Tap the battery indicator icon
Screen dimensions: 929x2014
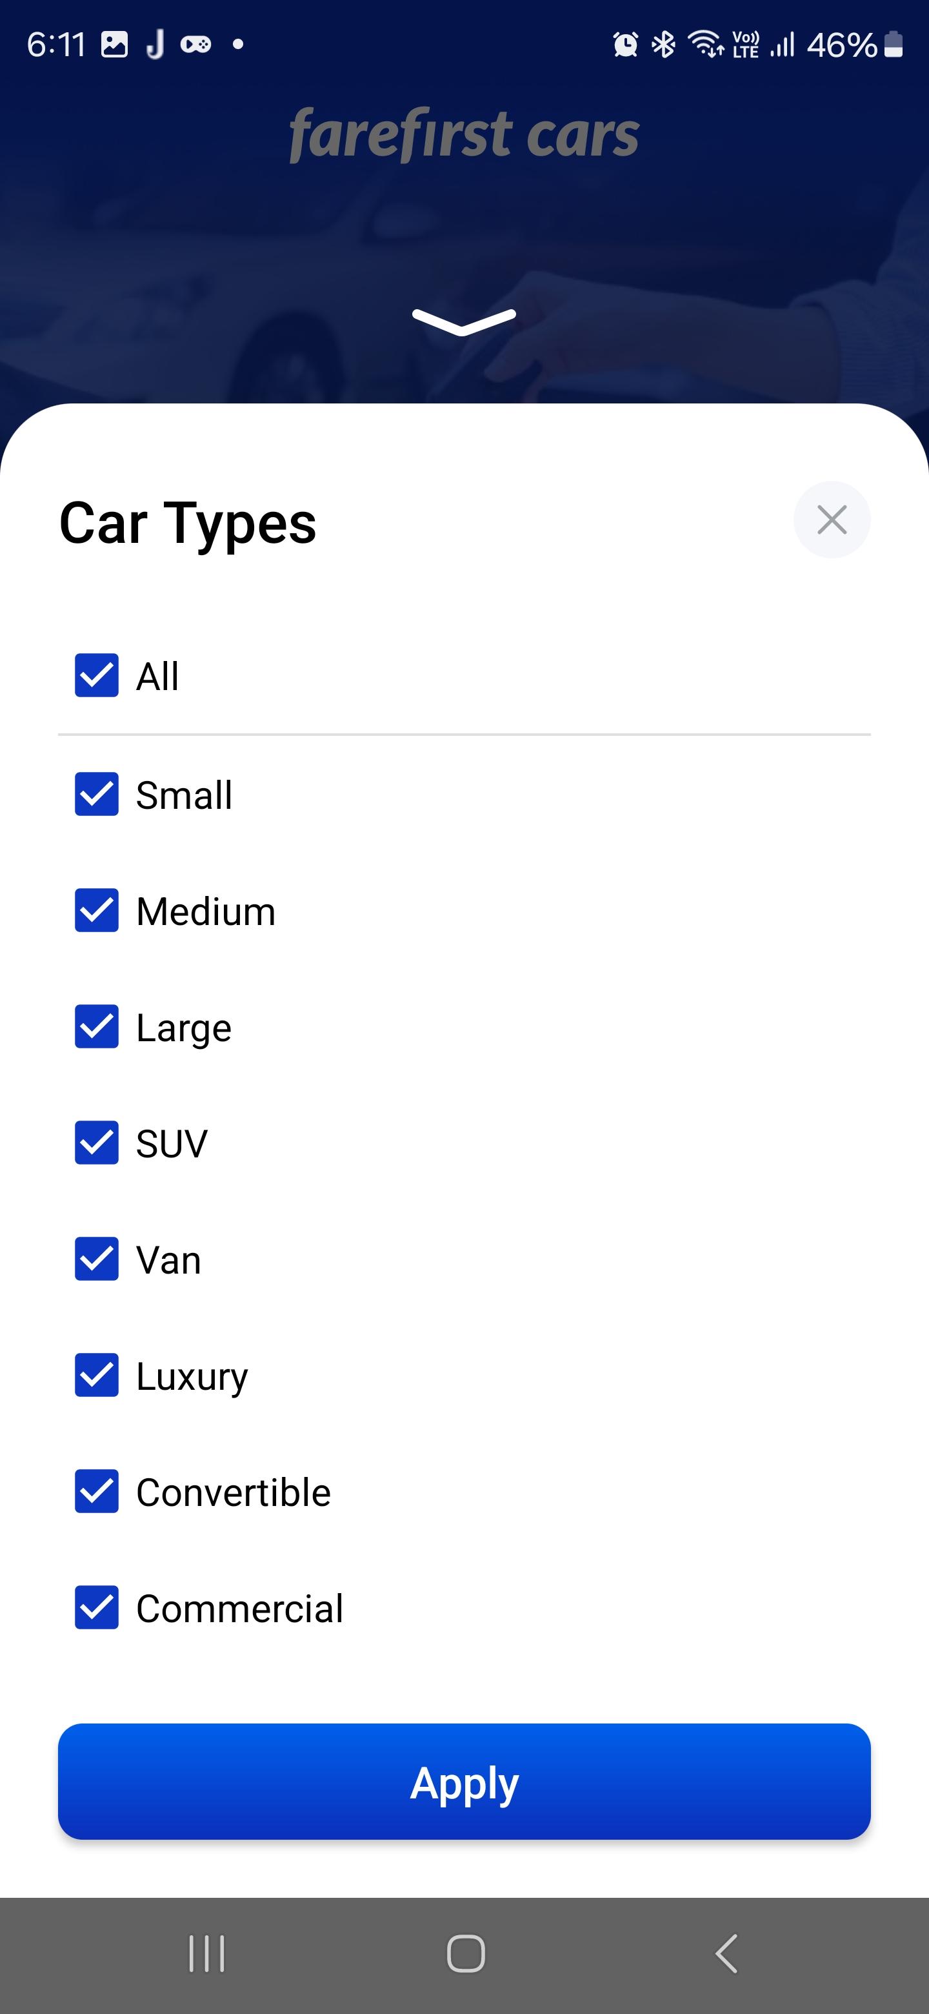pyautogui.click(x=894, y=45)
